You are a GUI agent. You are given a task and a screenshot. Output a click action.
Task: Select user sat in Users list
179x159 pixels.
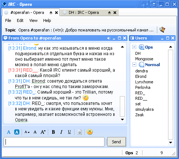(138, 104)
